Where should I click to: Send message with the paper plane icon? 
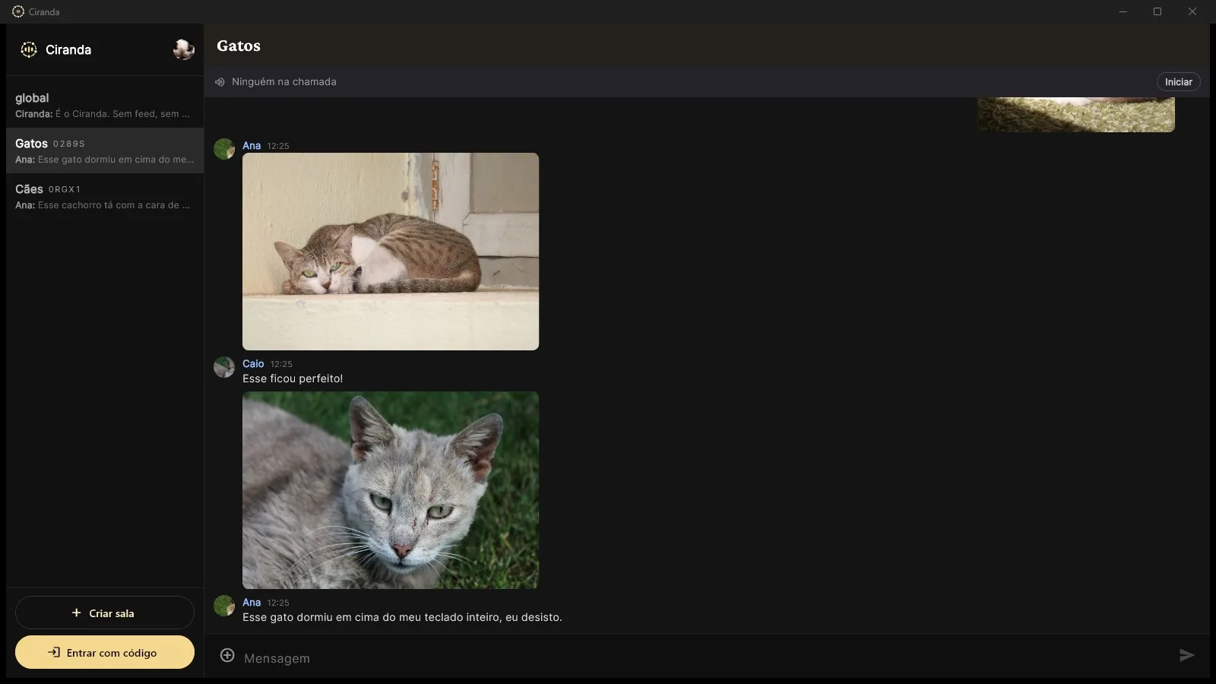click(1186, 655)
